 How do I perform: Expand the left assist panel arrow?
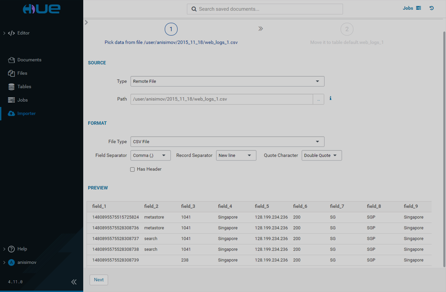coord(86,22)
